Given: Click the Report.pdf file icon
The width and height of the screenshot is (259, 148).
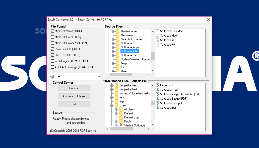Looking at the screenshot, I should click(x=158, y=85).
